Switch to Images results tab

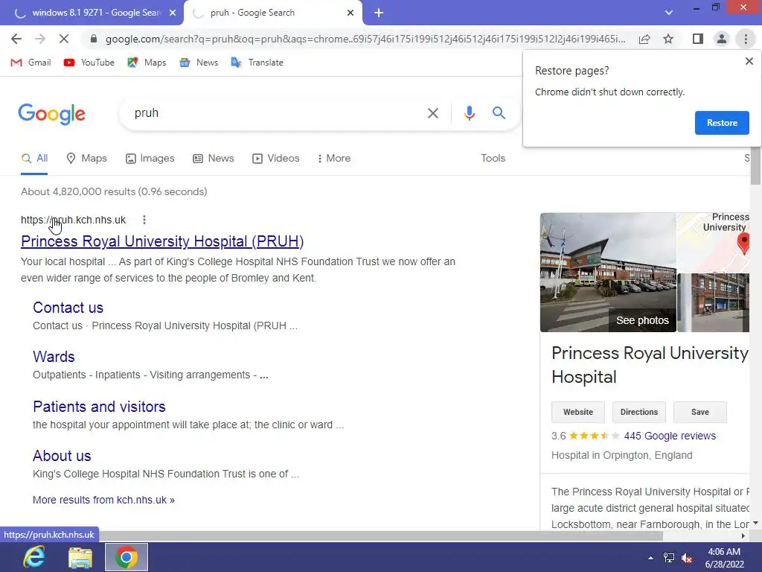150,159
